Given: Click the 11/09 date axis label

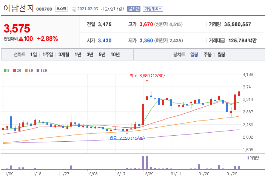Looking at the screenshot, I should point(8,174).
